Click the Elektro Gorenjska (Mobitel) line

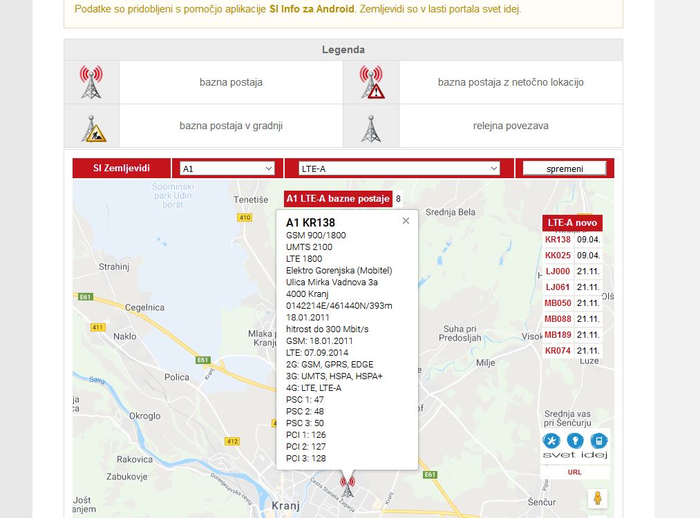click(339, 270)
